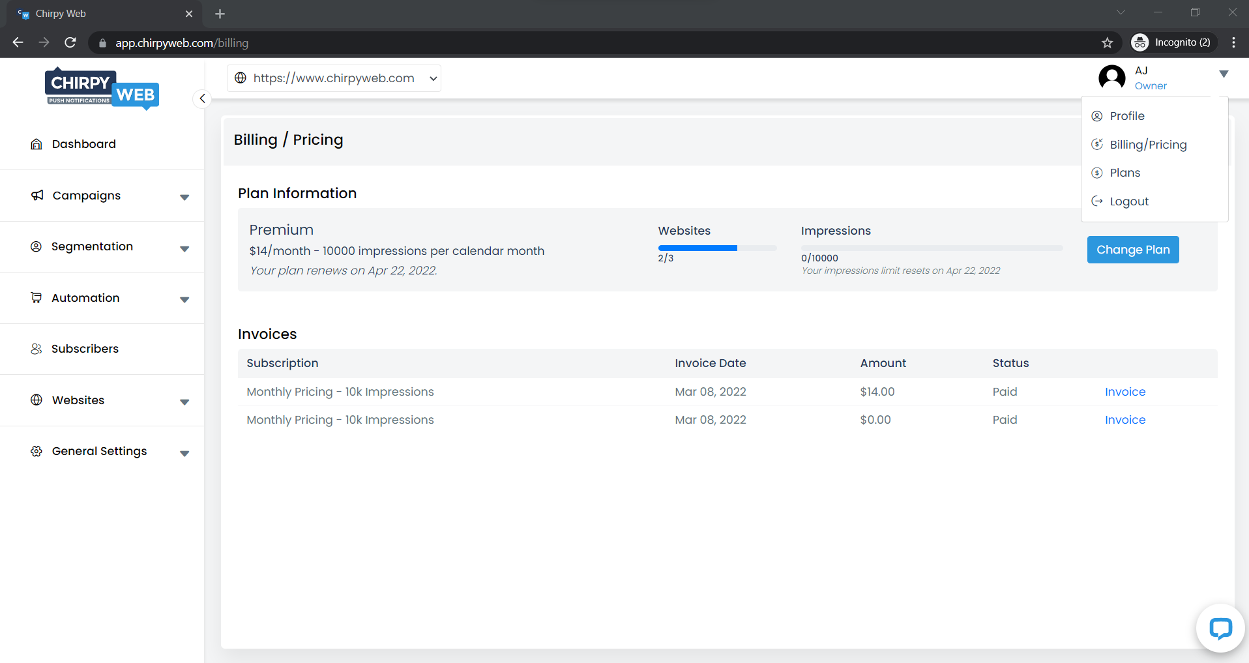1249x663 pixels.
Task: Click the Amount column header
Action: [883, 363]
